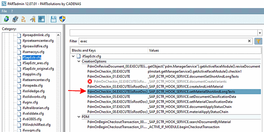
Task: Open the ? help menu
Action: tap(12, 11)
